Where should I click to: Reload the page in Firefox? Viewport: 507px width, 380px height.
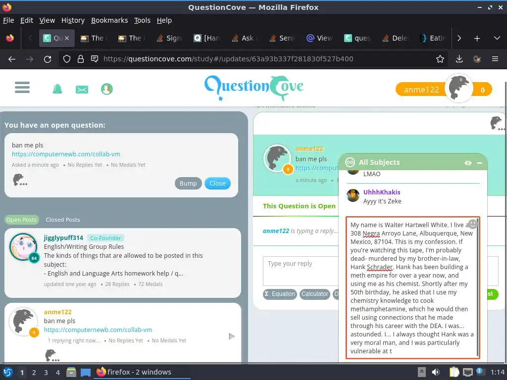point(48,59)
